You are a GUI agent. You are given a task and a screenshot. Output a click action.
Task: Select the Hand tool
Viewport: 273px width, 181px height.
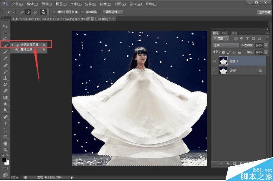[x=5, y=143]
